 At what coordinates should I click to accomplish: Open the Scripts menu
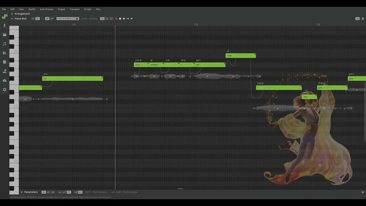(88, 9)
